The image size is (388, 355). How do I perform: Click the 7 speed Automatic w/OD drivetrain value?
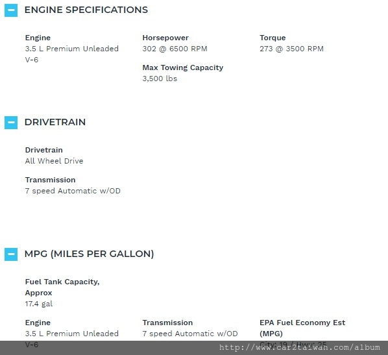tap(73, 191)
